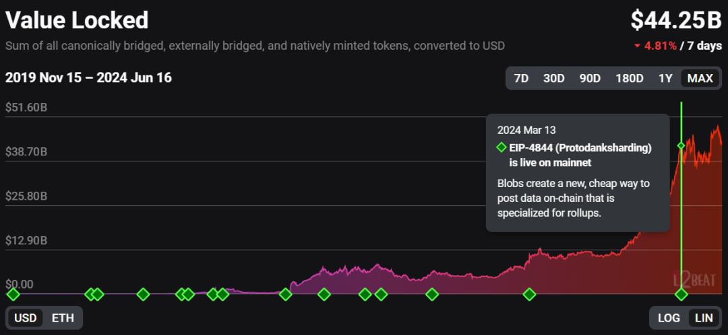Click diamond icon beside EIP-4844 in tooltip

[502, 147]
